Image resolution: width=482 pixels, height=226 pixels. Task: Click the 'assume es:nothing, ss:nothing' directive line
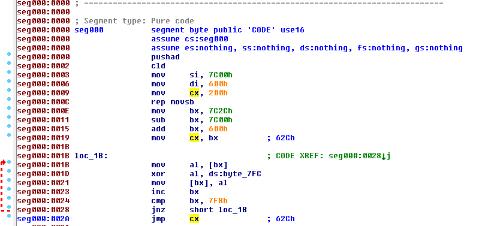[x=307, y=48]
